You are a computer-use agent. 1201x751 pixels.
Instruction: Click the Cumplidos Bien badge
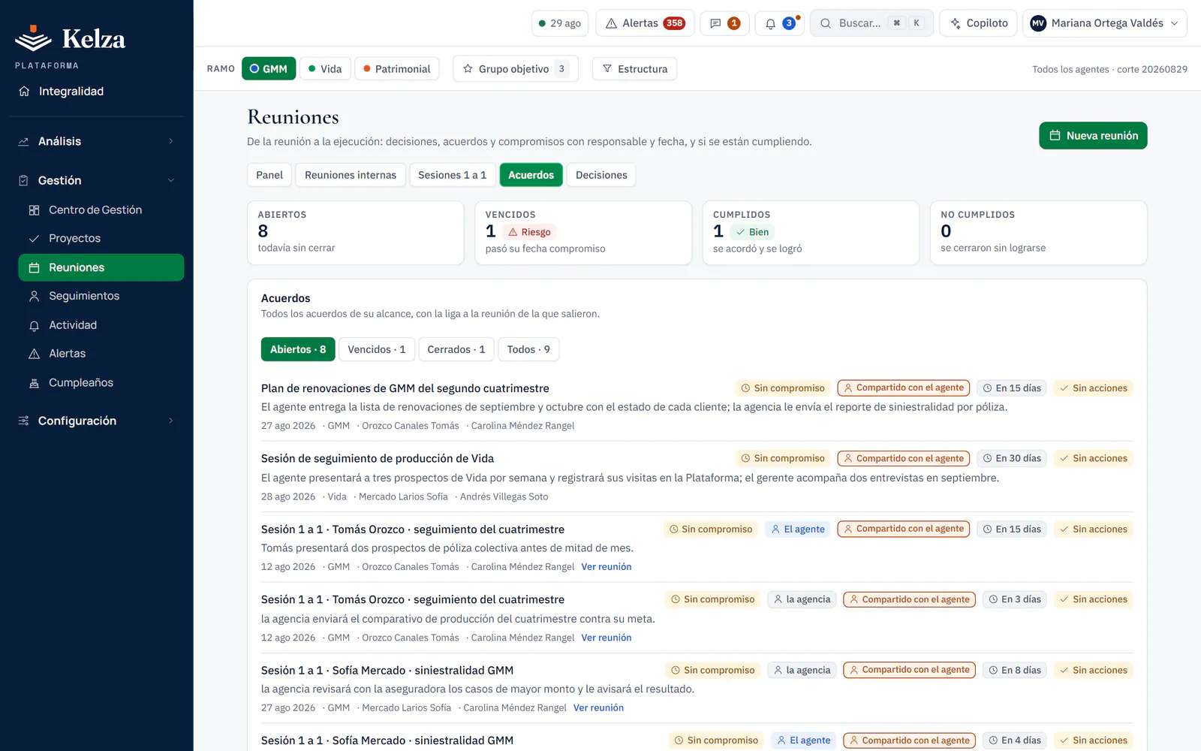click(752, 232)
